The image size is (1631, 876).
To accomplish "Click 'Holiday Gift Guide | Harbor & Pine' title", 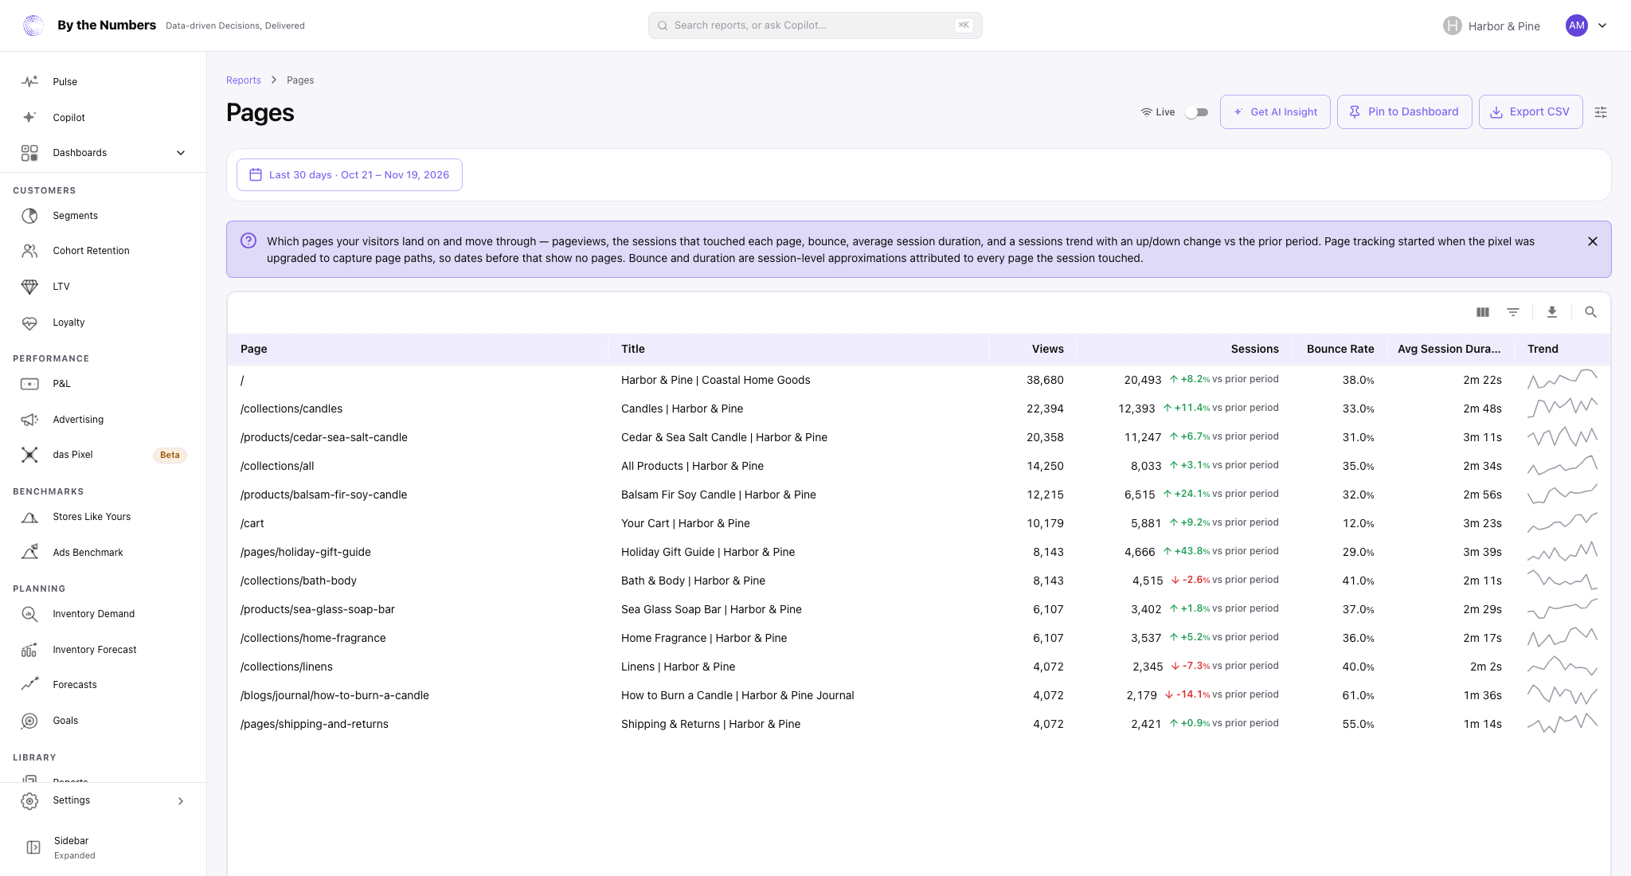I will (x=708, y=552).
